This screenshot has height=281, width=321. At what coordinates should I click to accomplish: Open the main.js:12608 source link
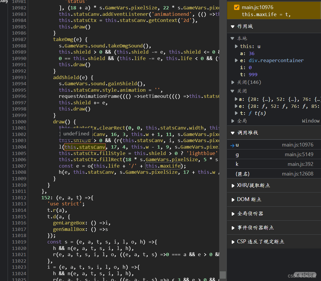298,174
